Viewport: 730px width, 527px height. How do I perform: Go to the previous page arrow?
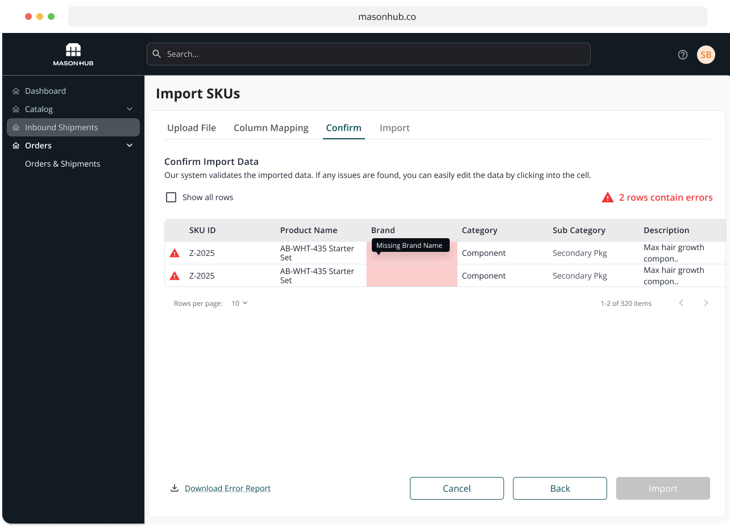(681, 303)
